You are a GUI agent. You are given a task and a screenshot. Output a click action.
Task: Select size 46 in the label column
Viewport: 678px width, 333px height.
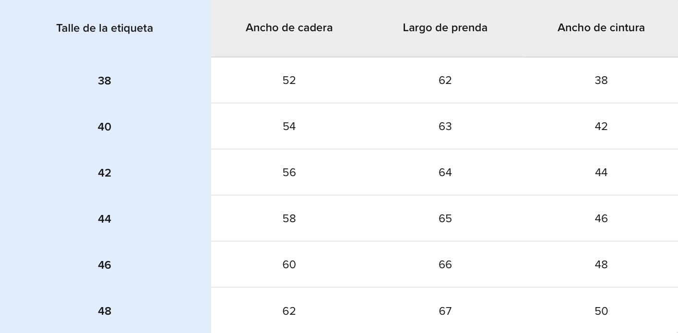point(105,265)
